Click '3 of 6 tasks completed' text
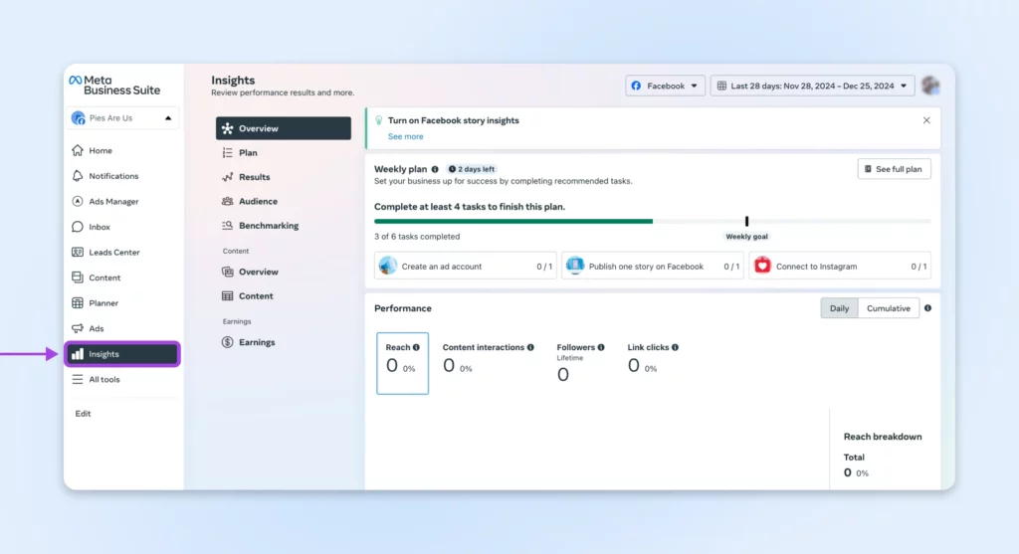1019x554 pixels. click(417, 237)
